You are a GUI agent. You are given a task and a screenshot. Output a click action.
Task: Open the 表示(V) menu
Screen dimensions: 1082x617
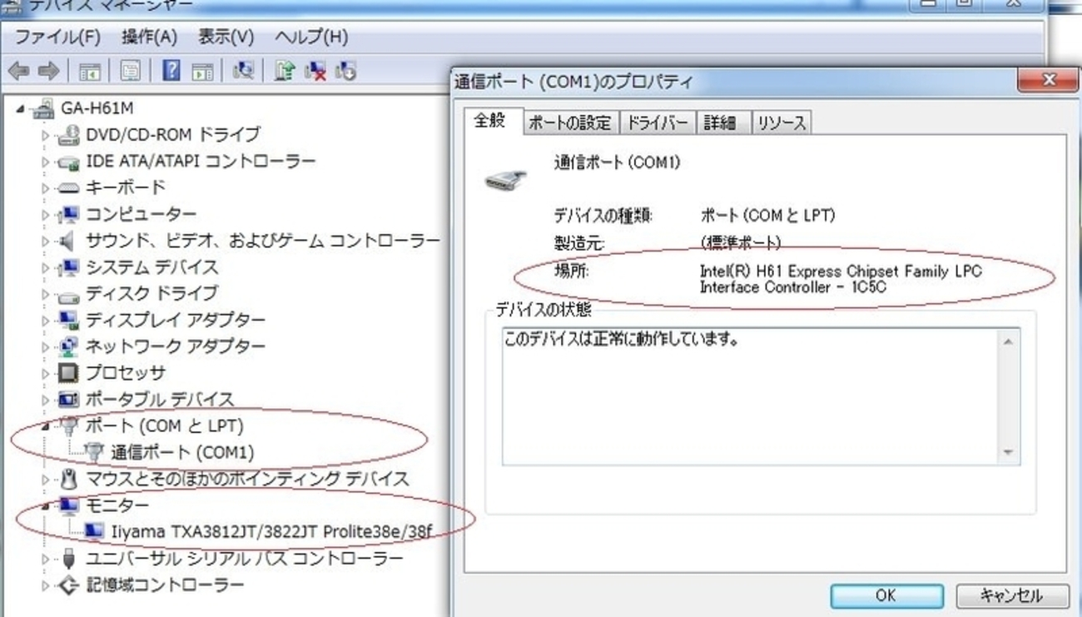[x=226, y=37]
